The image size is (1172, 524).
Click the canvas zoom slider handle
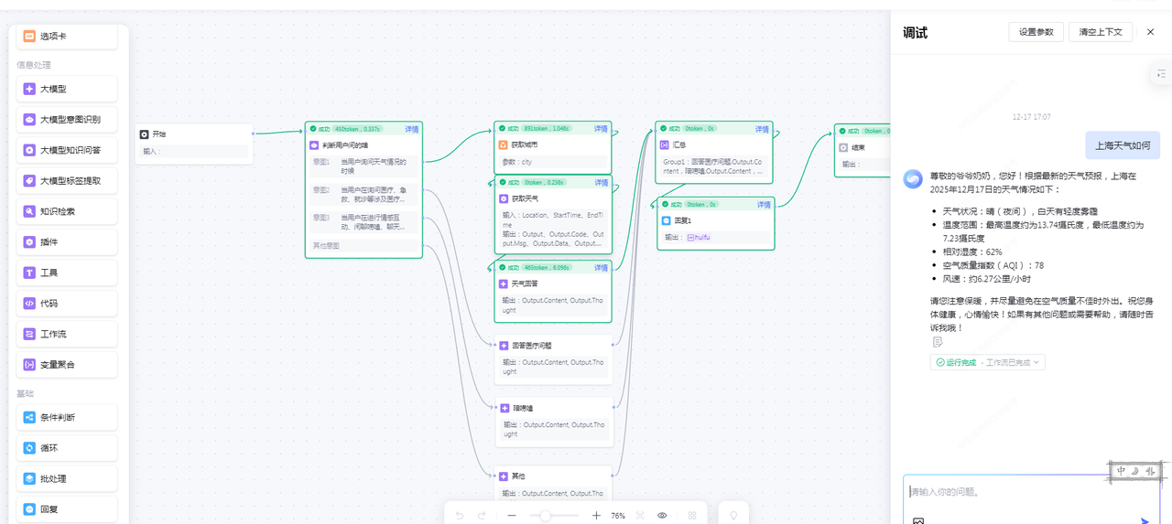(545, 516)
